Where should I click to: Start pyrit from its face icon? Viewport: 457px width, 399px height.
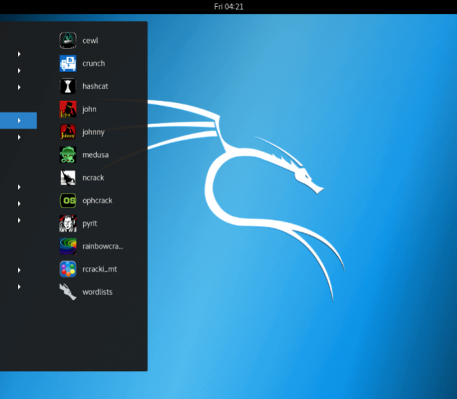click(68, 223)
